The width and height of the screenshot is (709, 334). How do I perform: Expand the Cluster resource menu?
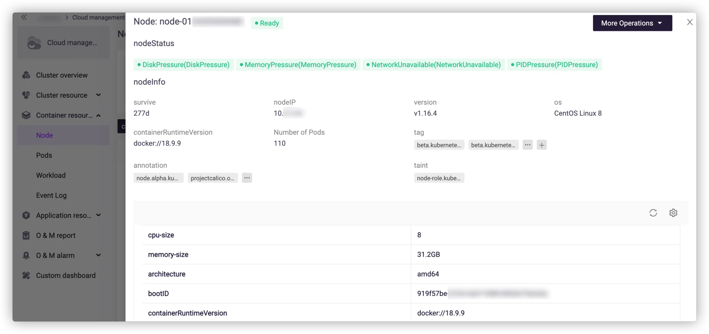(98, 95)
